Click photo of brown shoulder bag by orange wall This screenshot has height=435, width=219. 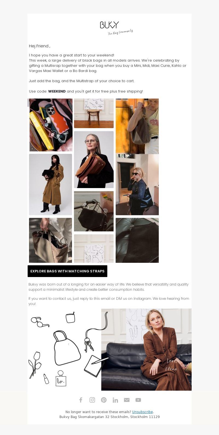[137, 126]
